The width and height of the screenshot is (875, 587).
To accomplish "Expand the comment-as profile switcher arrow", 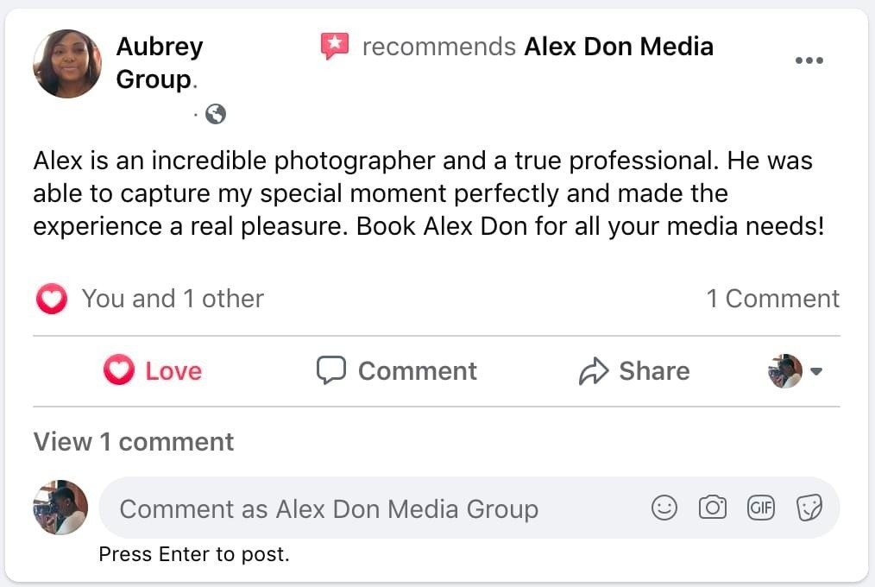I will click(x=816, y=371).
